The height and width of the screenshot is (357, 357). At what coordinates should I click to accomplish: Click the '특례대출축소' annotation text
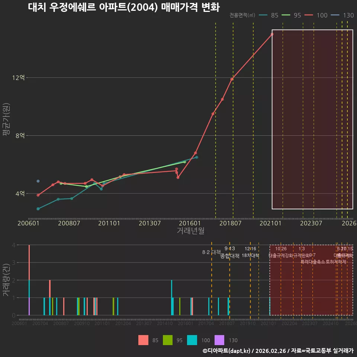tap(313, 262)
